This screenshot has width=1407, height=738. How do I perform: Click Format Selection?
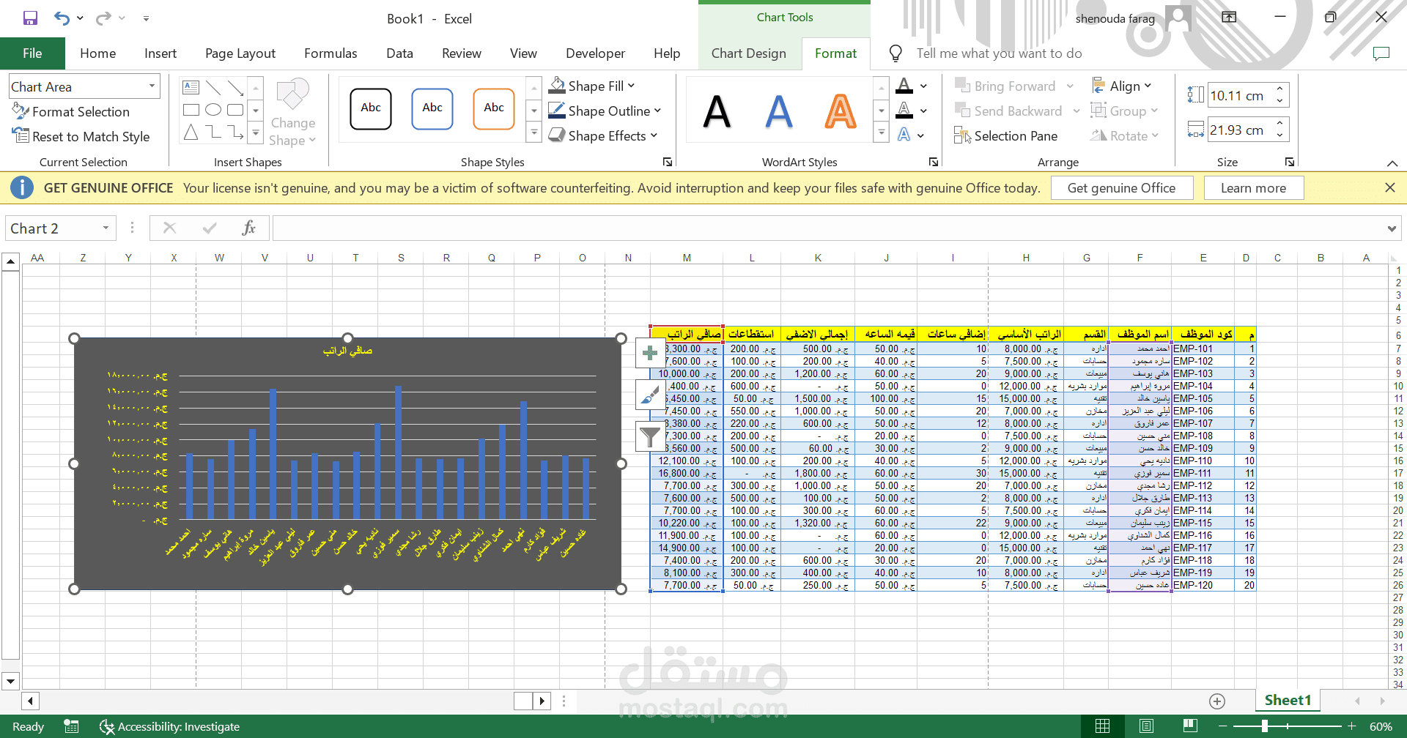coord(71,111)
